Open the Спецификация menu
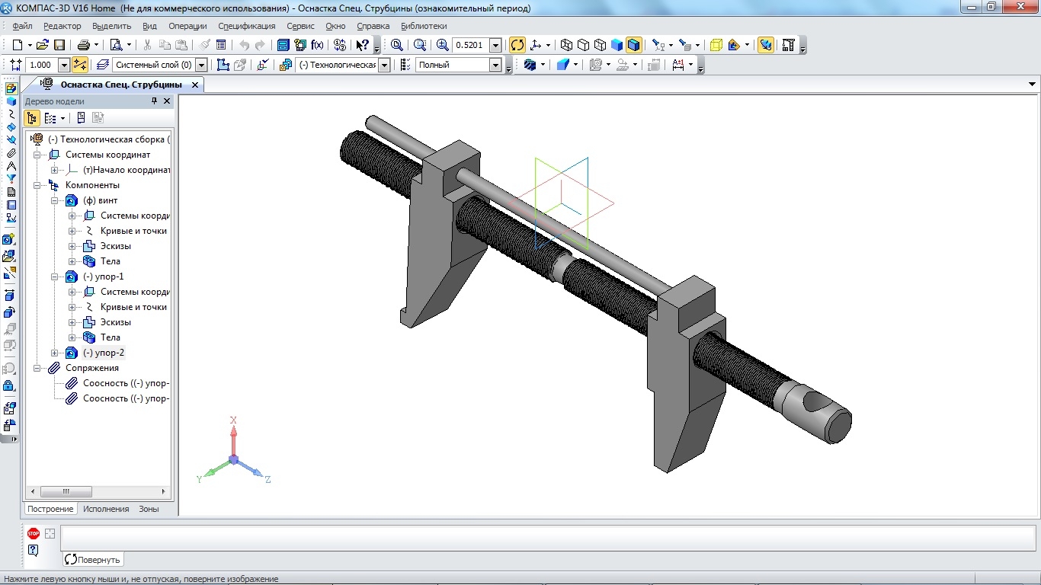Screen dimensions: 1041x585 coord(247,26)
